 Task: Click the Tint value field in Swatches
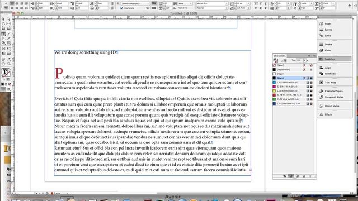(299, 60)
